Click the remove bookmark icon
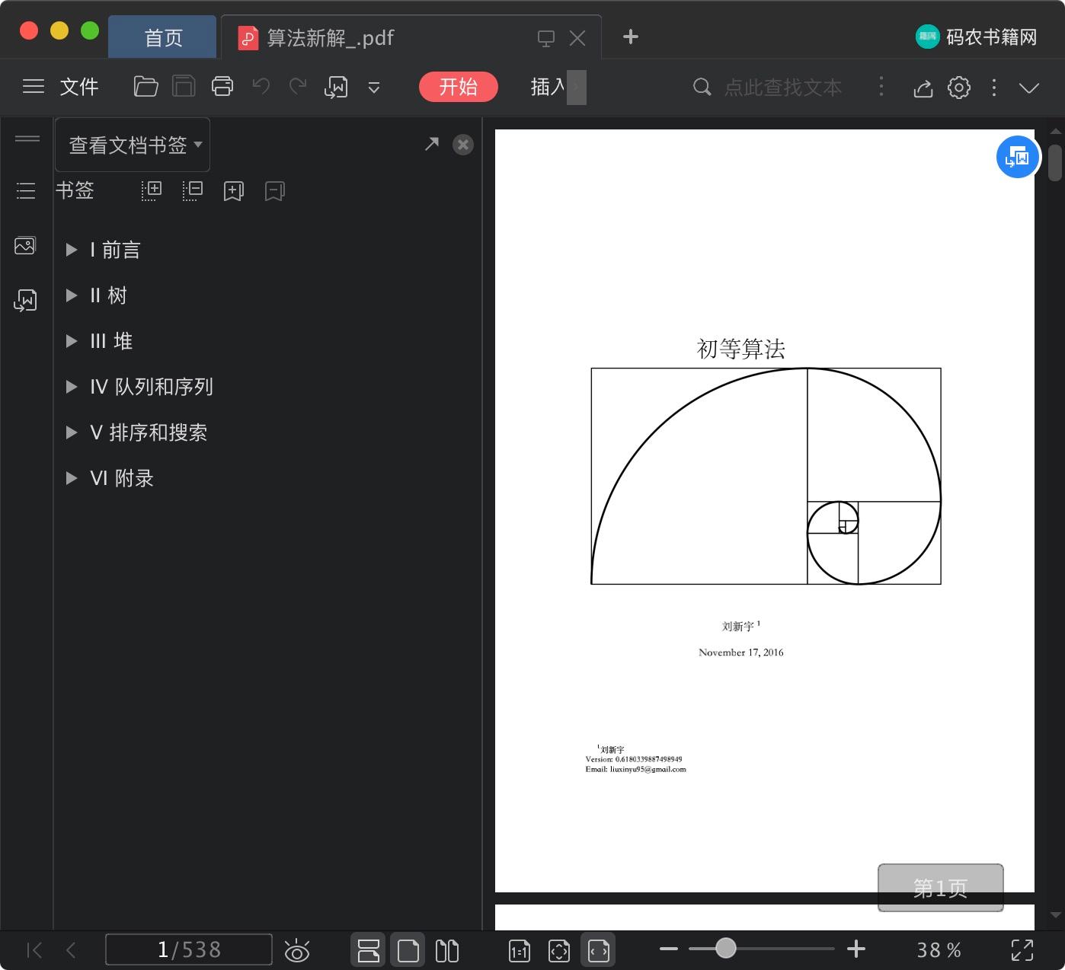Viewport: 1065px width, 970px height. (275, 191)
